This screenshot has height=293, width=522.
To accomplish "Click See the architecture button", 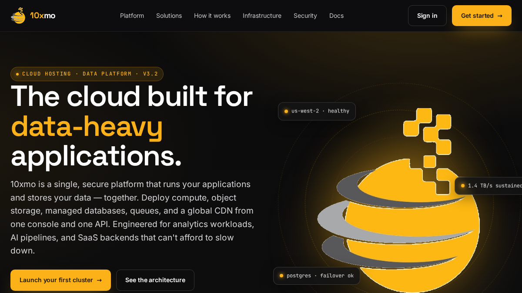I will click(x=155, y=280).
